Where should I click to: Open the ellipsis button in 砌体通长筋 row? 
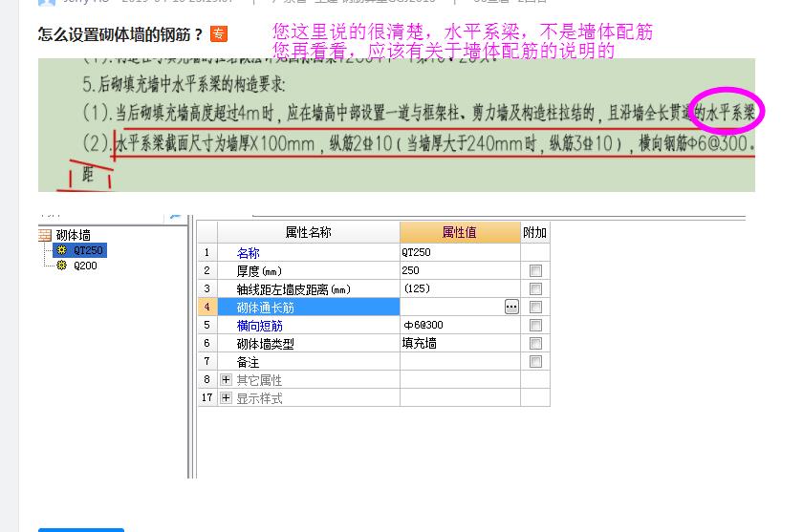tap(511, 307)
